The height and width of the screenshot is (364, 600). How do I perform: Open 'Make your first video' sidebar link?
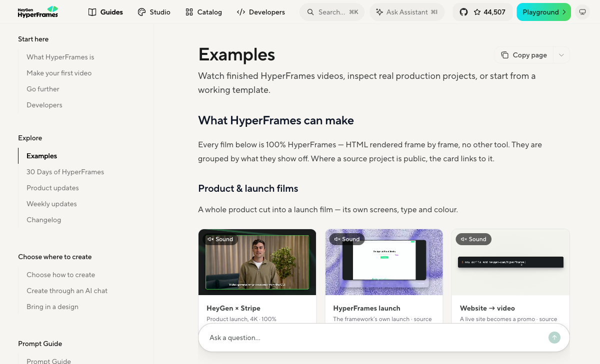pyautogui.click(x=59, y=73)
